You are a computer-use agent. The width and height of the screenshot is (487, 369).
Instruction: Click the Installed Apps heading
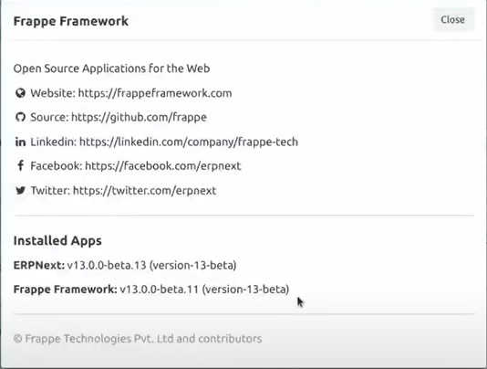[57, 241]
